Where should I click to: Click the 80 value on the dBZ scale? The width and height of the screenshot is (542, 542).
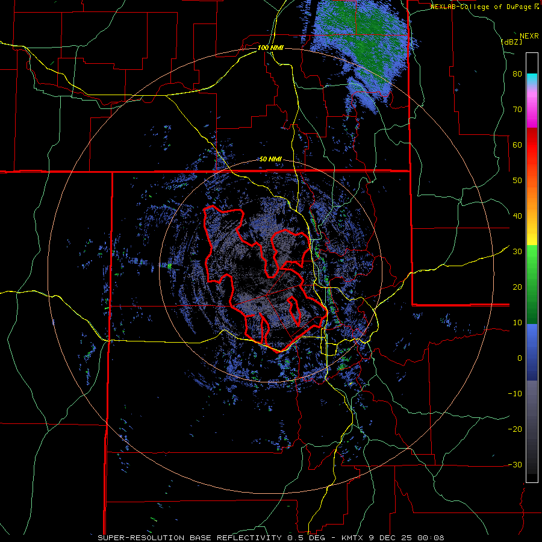click(x=517, y=74)
